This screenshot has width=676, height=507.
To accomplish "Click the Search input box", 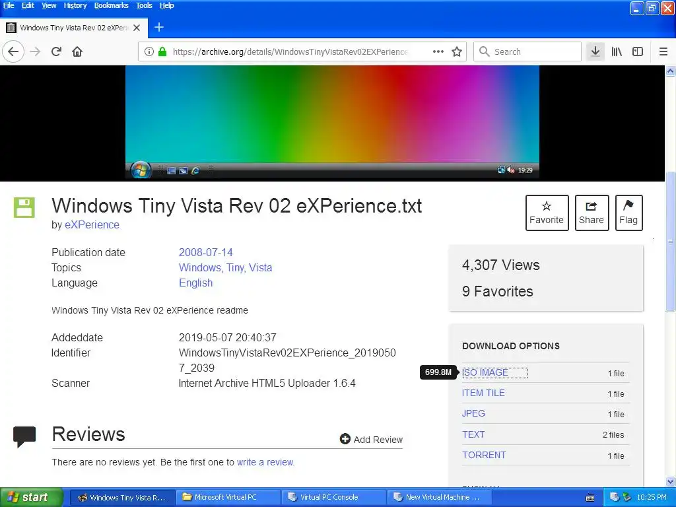I will tap(527, 51).
